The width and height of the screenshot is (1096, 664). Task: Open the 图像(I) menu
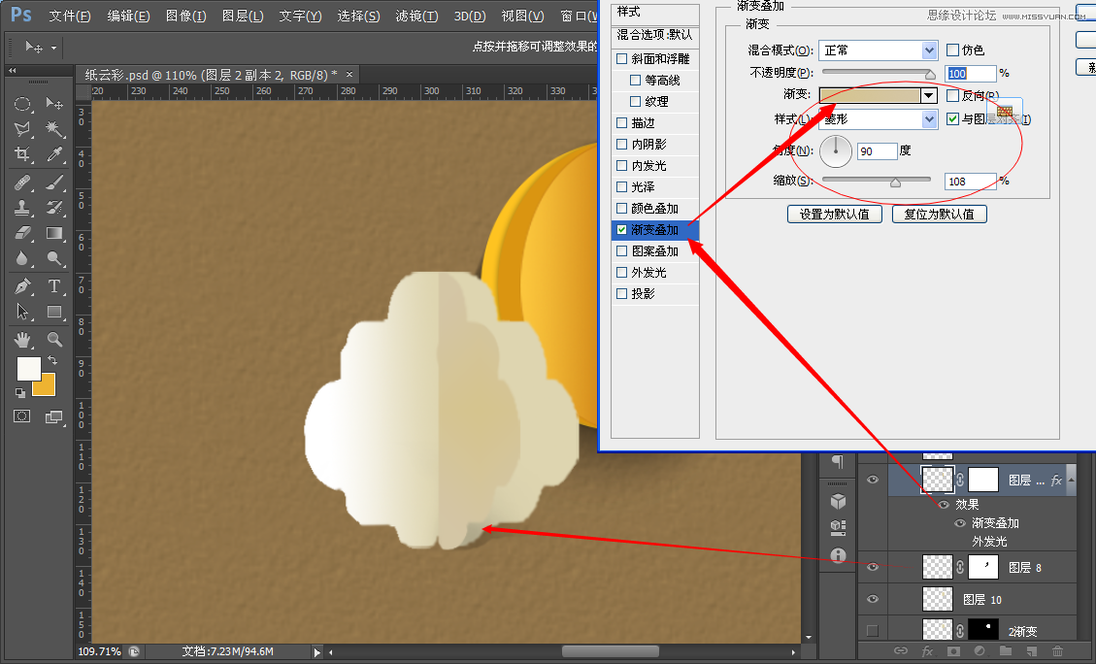pos(186,16)
